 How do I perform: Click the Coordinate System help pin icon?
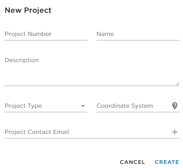pos(175,106)
